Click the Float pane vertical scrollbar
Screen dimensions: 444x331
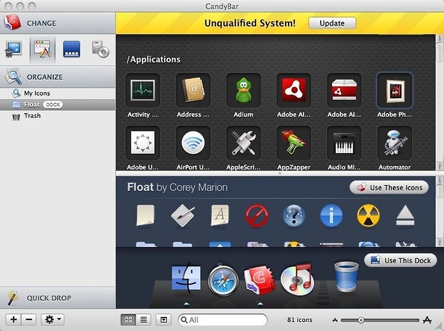(440, 211)
